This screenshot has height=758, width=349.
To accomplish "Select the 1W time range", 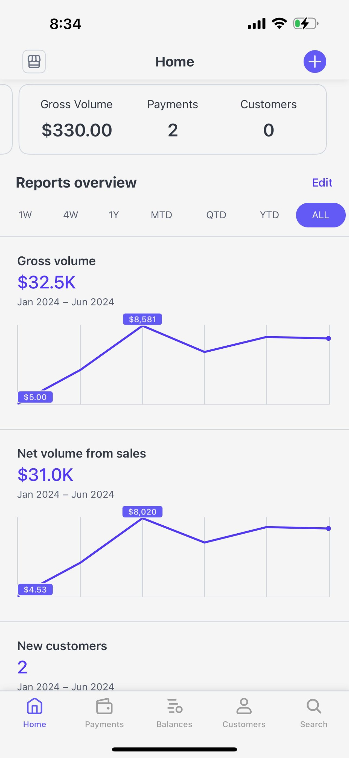I will [x=25, y=215].
